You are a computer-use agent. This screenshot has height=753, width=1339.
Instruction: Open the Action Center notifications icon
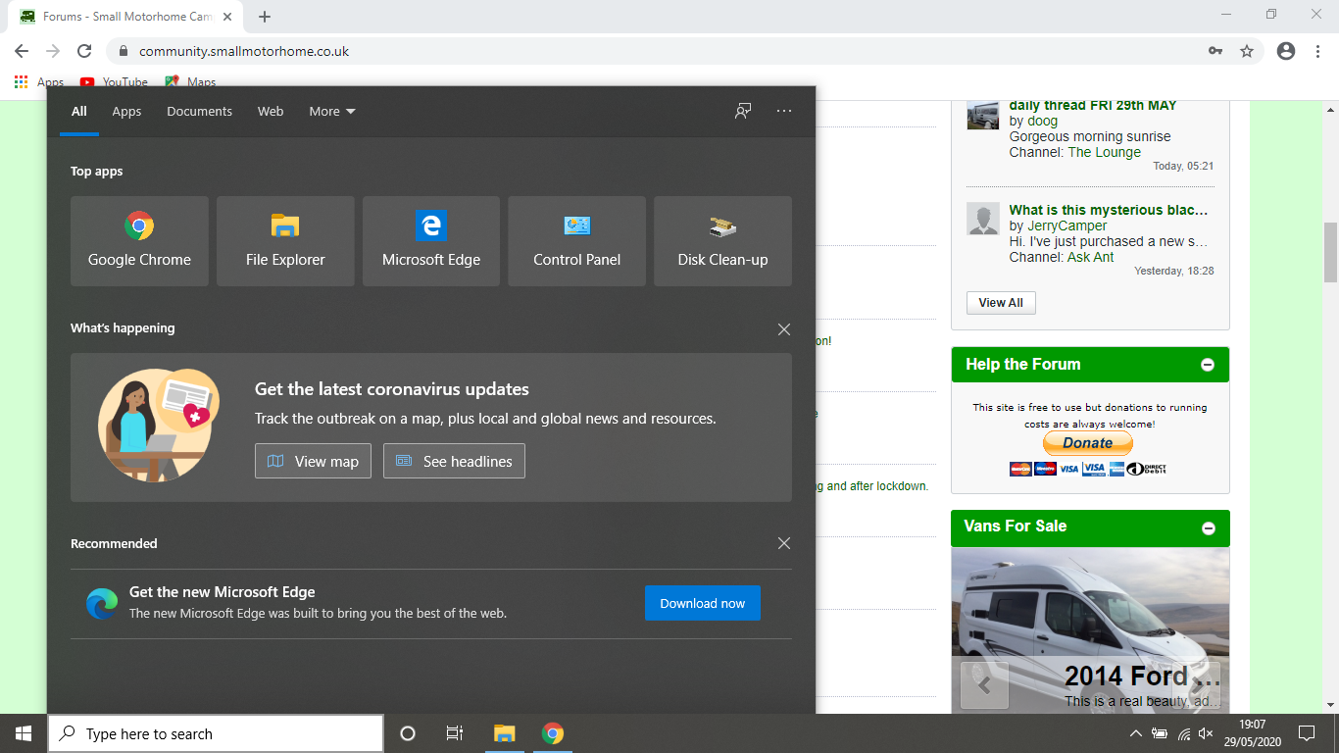coord(1306,733)
